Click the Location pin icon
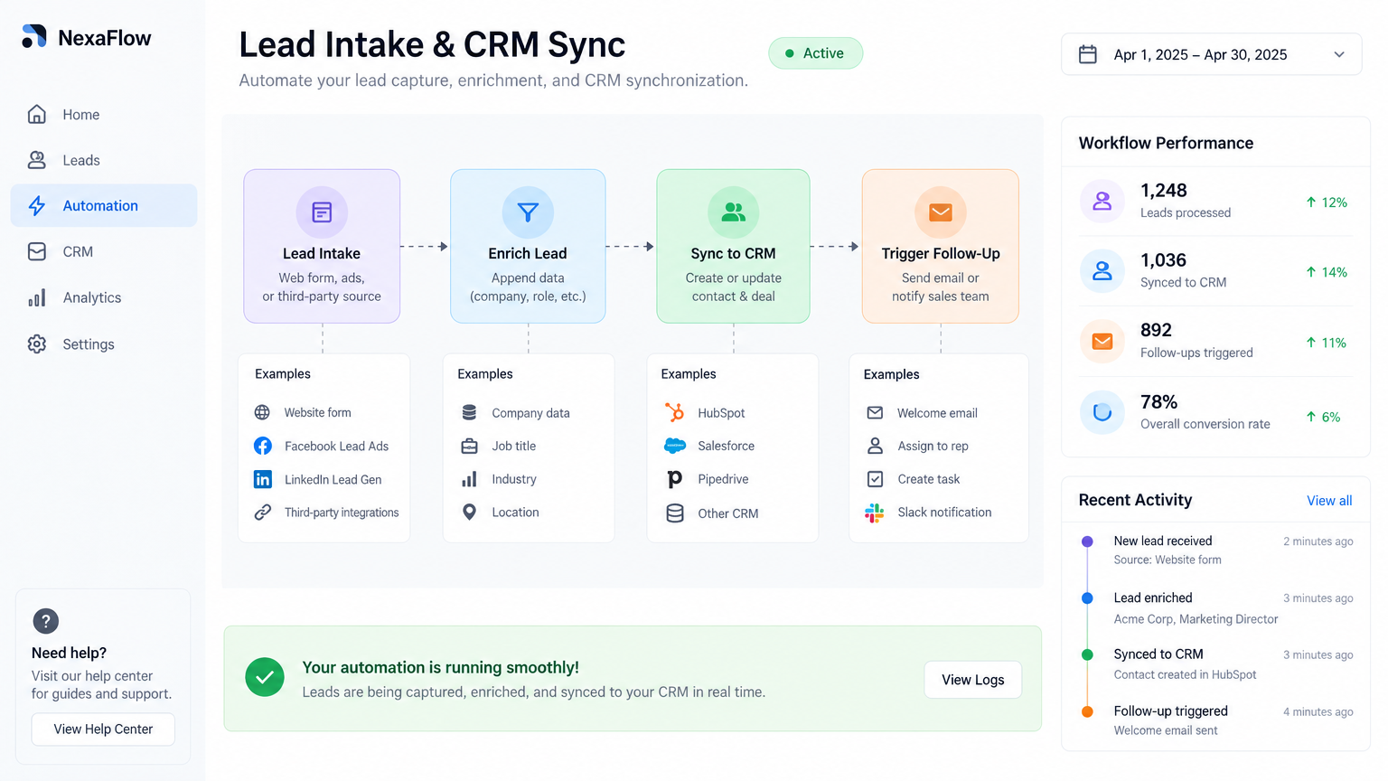The height and width of the screenshot is (781, 1388). point(469,513)
